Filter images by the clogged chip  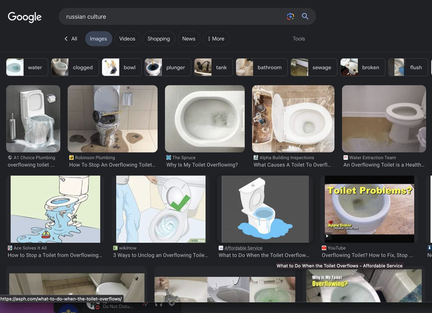[75, 67]
